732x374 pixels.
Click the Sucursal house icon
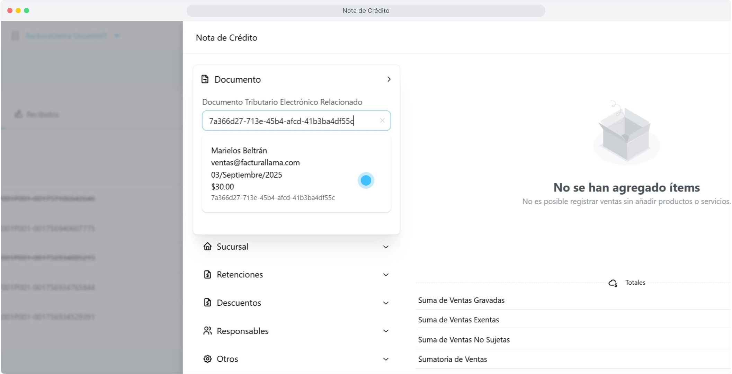207,247
